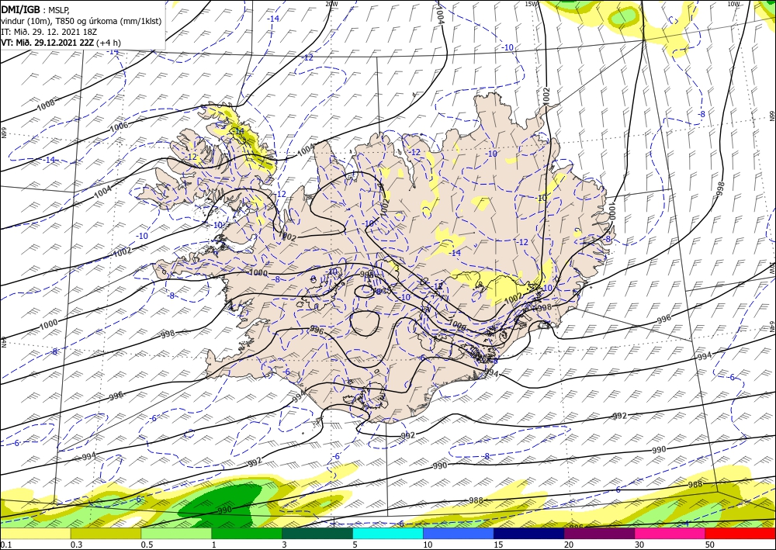Click the "IT: Mið. 29. 12. 2021 18Z" line
Screen dimensions: 776x550
49,32
